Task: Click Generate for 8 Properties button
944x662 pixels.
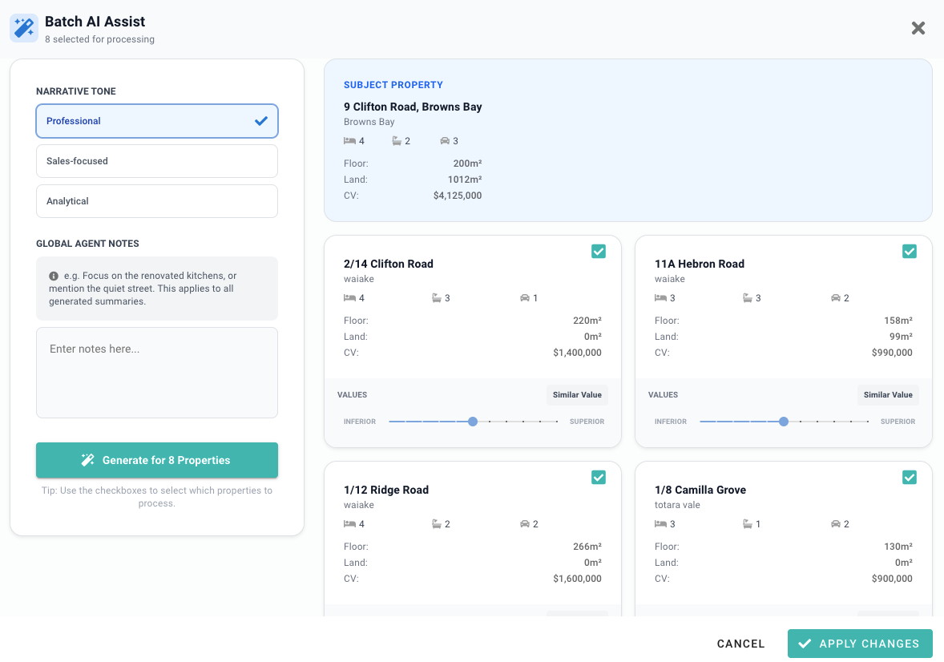Action: (x=157, y=460)
